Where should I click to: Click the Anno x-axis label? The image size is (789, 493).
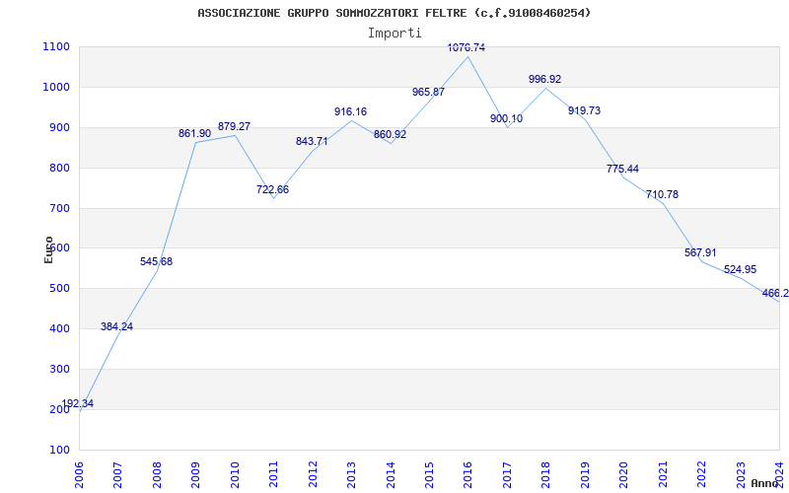(765, 483)
